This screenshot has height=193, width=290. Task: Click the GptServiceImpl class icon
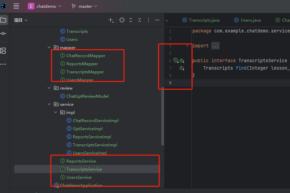click(69, 128)
